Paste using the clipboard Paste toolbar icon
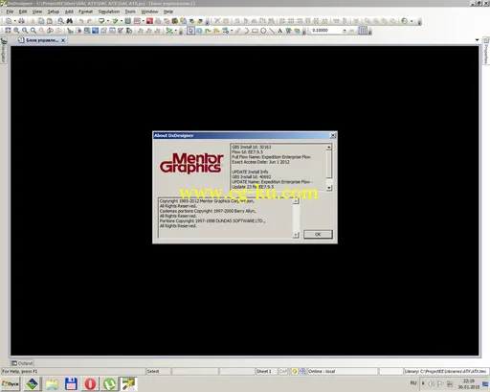The image size is (490, 392). pyautogui.click(x=50, y=21)
